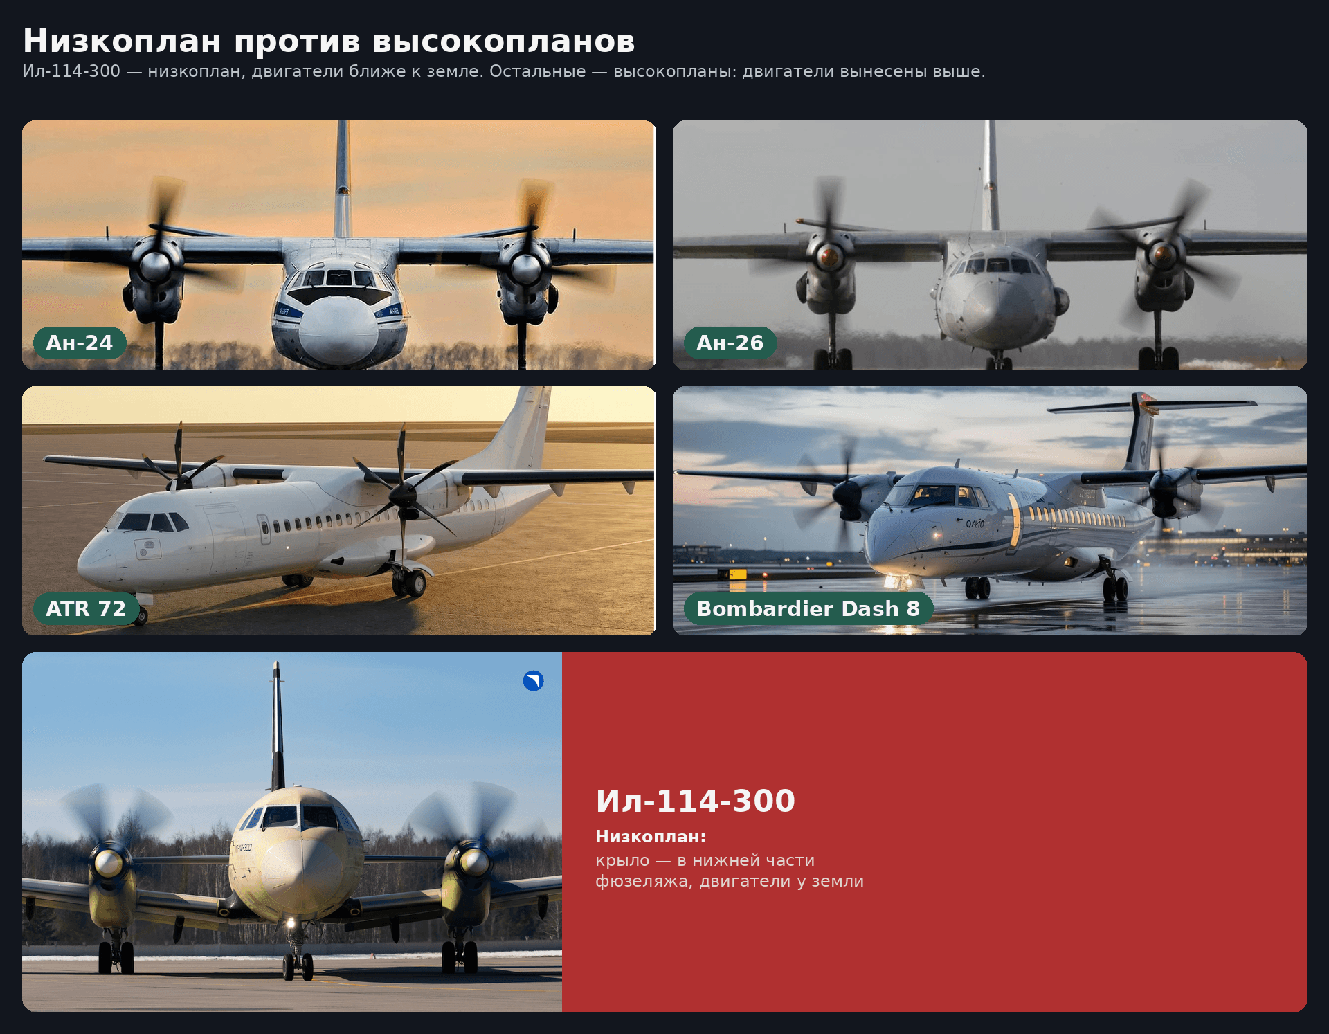Image resolution: width=1329 pixels, height=1034 pixels.
Task: Select the "Bombardier Dash 8" label badge
Action: tap(808, 608)
